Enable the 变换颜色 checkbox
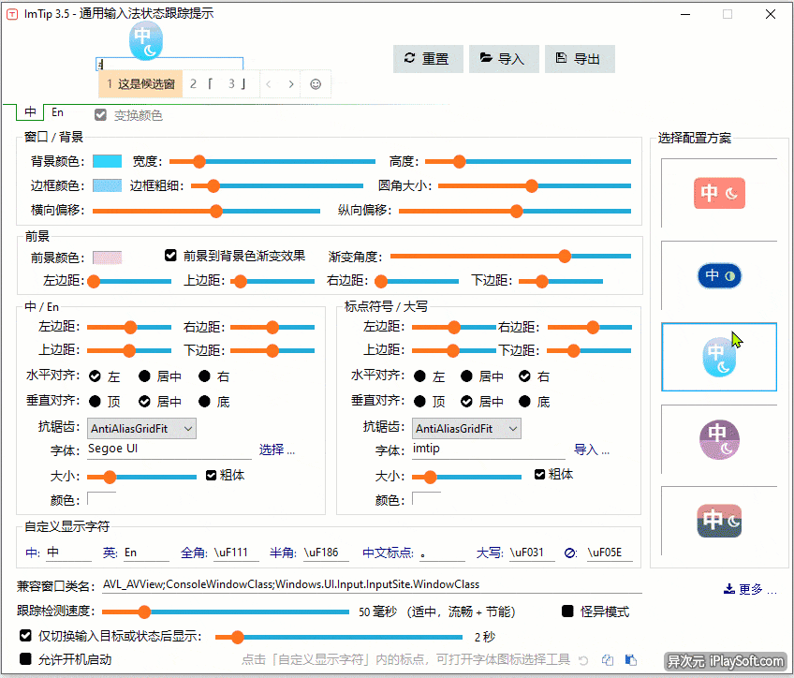 pos(100,114)
